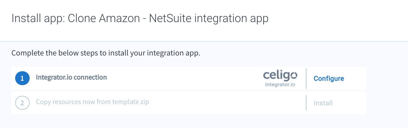Click the 'Integrator.io connection' step label
Screen dimensions: 408x128
point(71,77)
